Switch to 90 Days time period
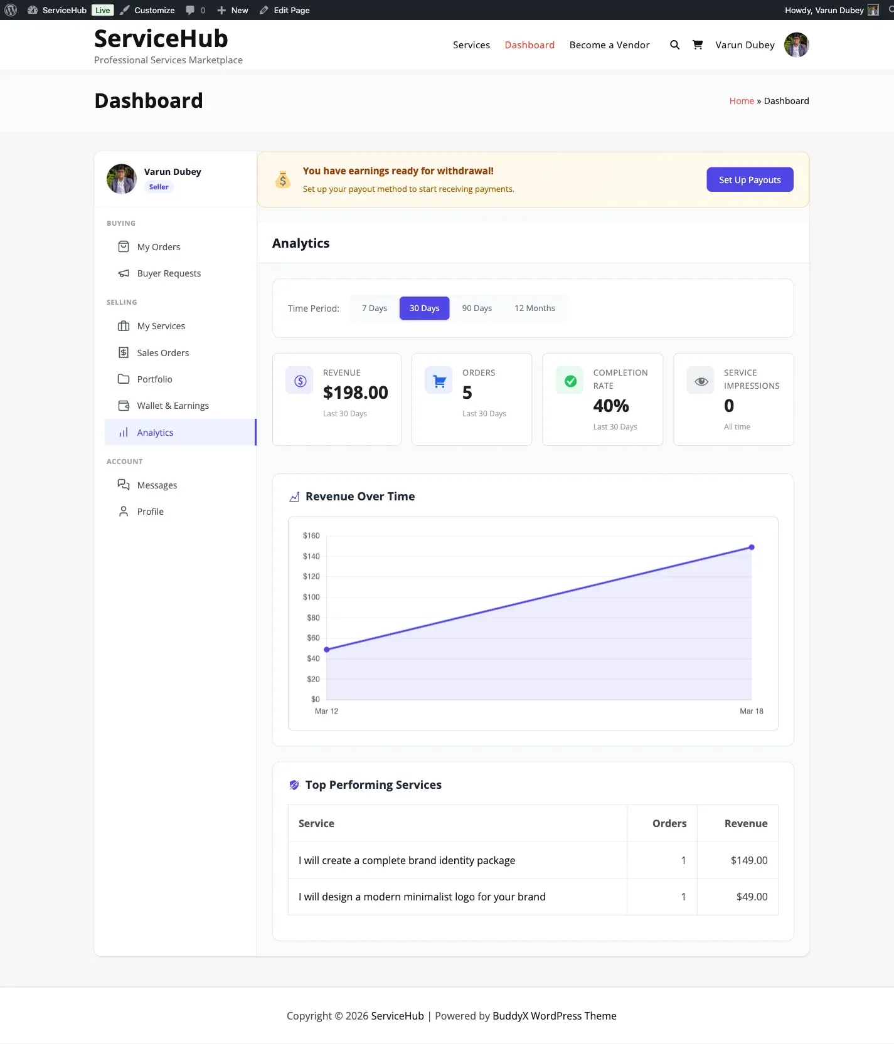The height and width of the screenshot is (1044, 894). (477, 308)
